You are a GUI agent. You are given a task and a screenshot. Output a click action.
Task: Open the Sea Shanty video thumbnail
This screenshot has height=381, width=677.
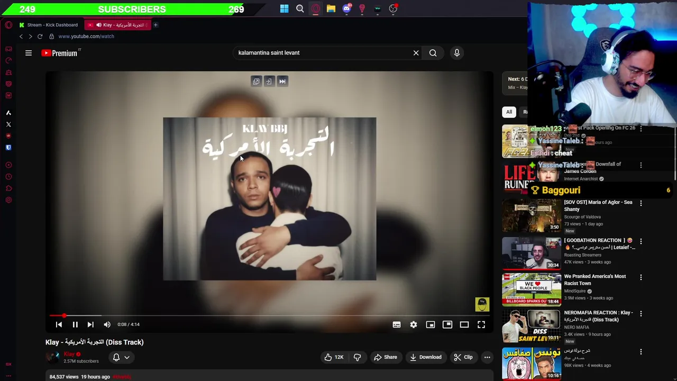click(x=532, y=216)
